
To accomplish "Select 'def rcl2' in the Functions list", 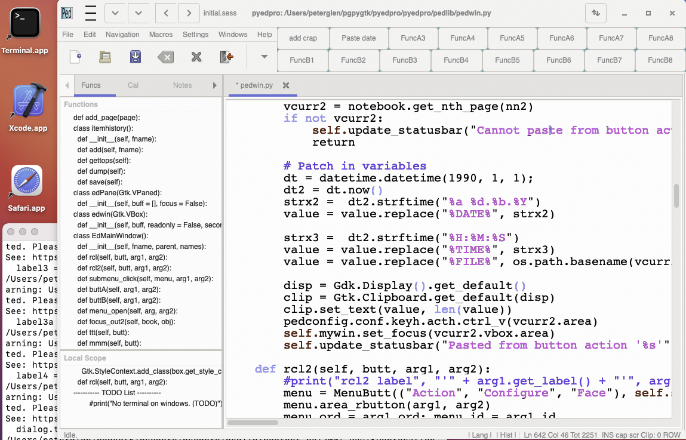I will tap(124, 268).
